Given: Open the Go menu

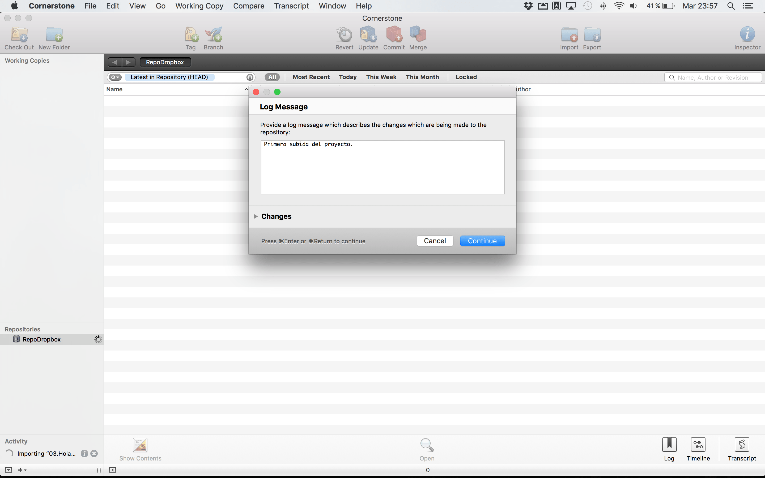Looking at the screenshot, I should click(161, 6).
